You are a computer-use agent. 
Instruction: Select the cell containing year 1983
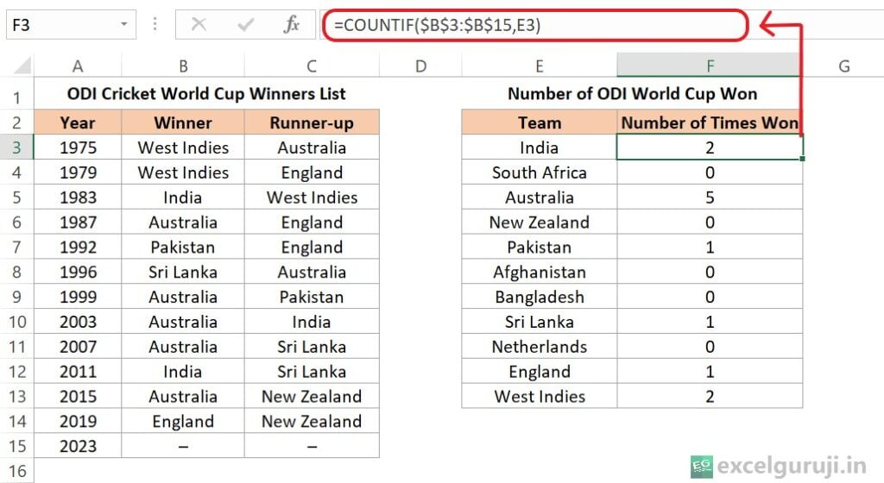tap(78, 198)
